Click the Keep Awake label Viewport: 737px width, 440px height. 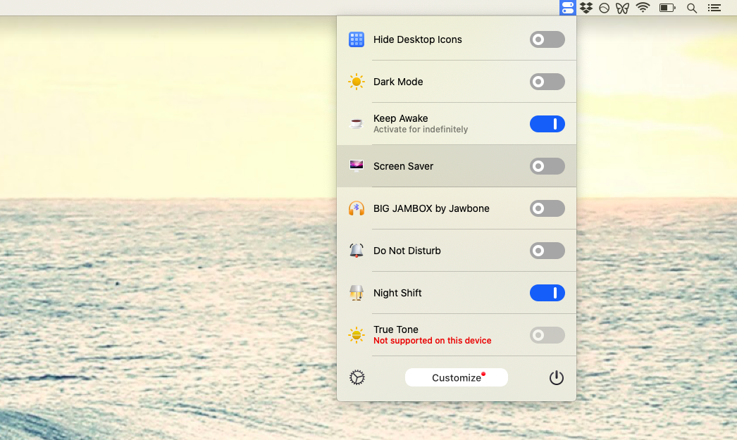point(400,118)
